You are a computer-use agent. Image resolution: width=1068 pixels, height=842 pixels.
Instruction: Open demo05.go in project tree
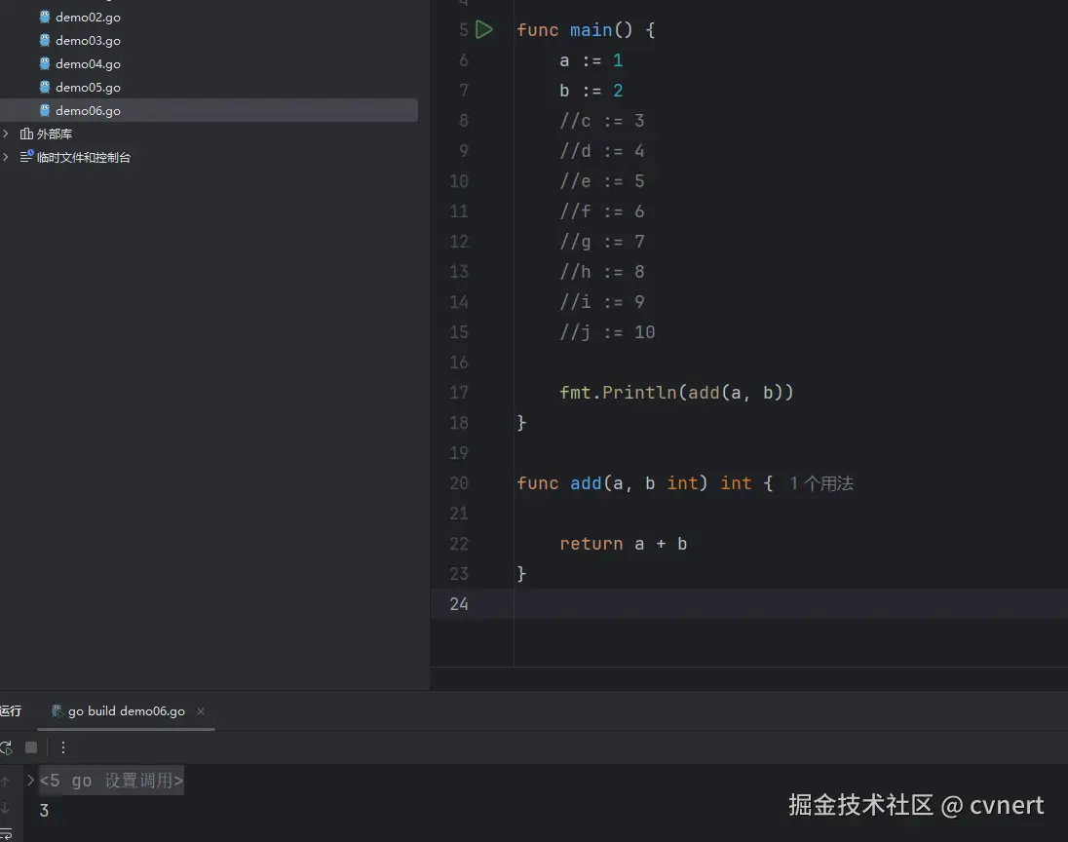[x=87, y=87]
